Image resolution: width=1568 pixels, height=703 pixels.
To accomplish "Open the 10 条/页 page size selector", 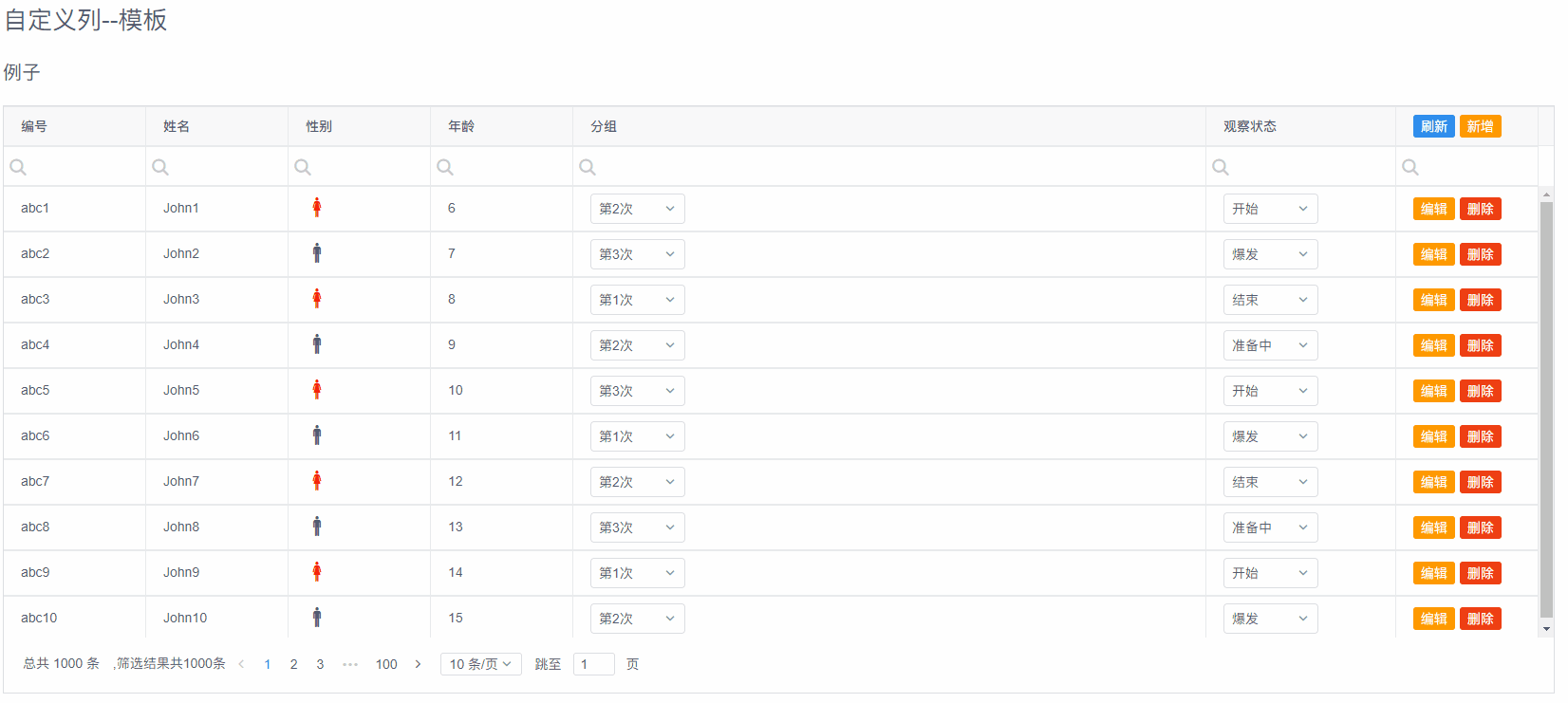I will point(481,664).
